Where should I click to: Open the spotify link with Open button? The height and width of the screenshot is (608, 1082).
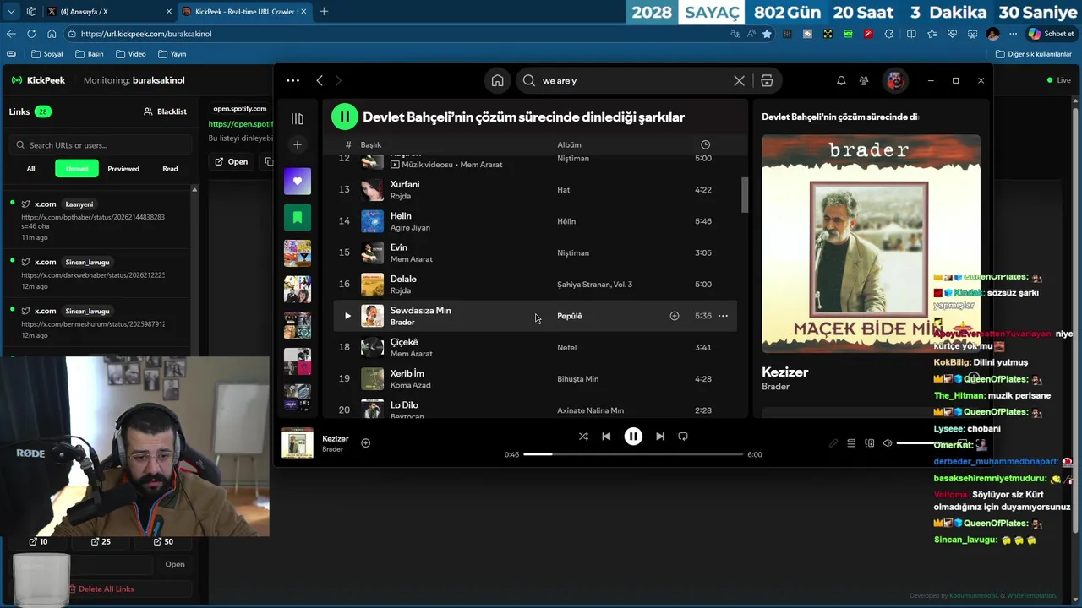(x=232, y=161)
